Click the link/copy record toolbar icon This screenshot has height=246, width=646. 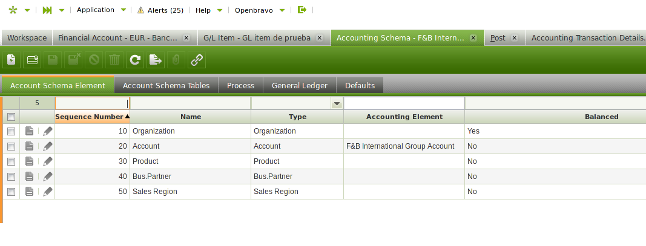point(197,60)
